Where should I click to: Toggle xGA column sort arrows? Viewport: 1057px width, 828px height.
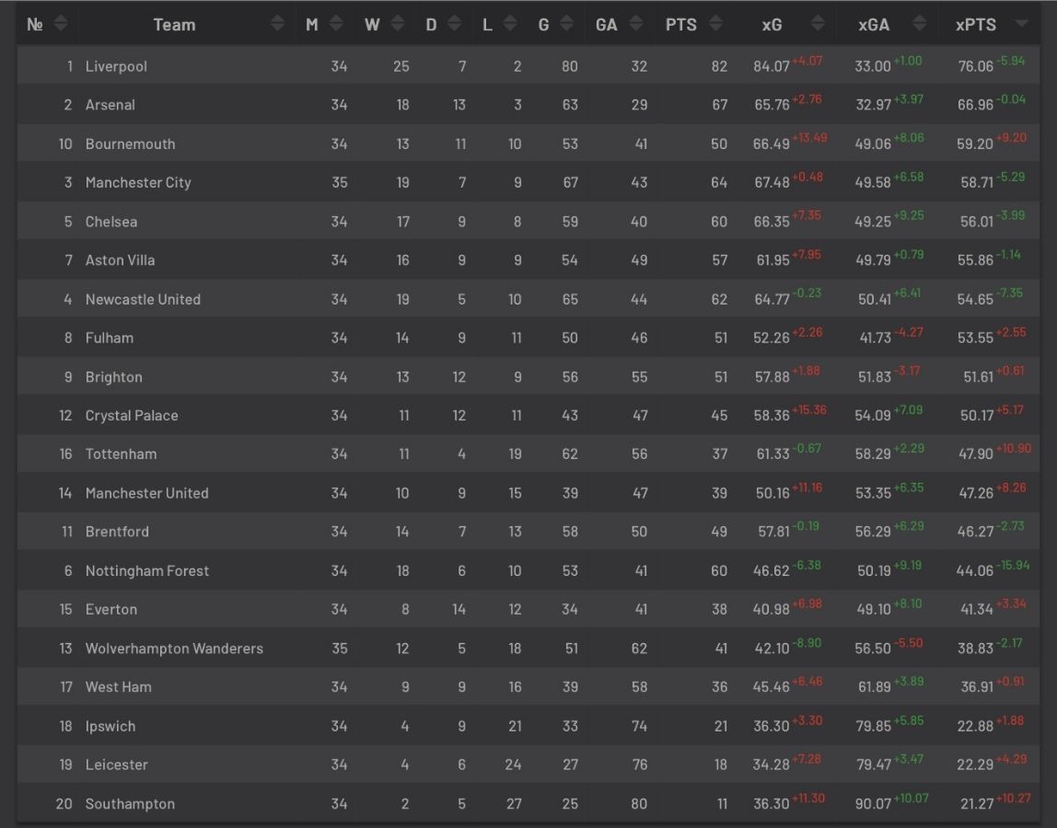coord(919,24)
